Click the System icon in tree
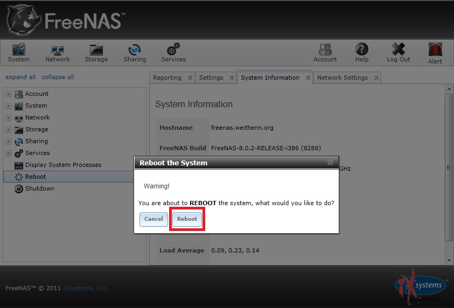Image resolution: width=454 pixels, height=308 pixels. [18, 106]
